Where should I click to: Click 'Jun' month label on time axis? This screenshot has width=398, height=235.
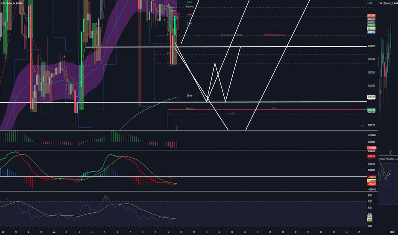54,232
